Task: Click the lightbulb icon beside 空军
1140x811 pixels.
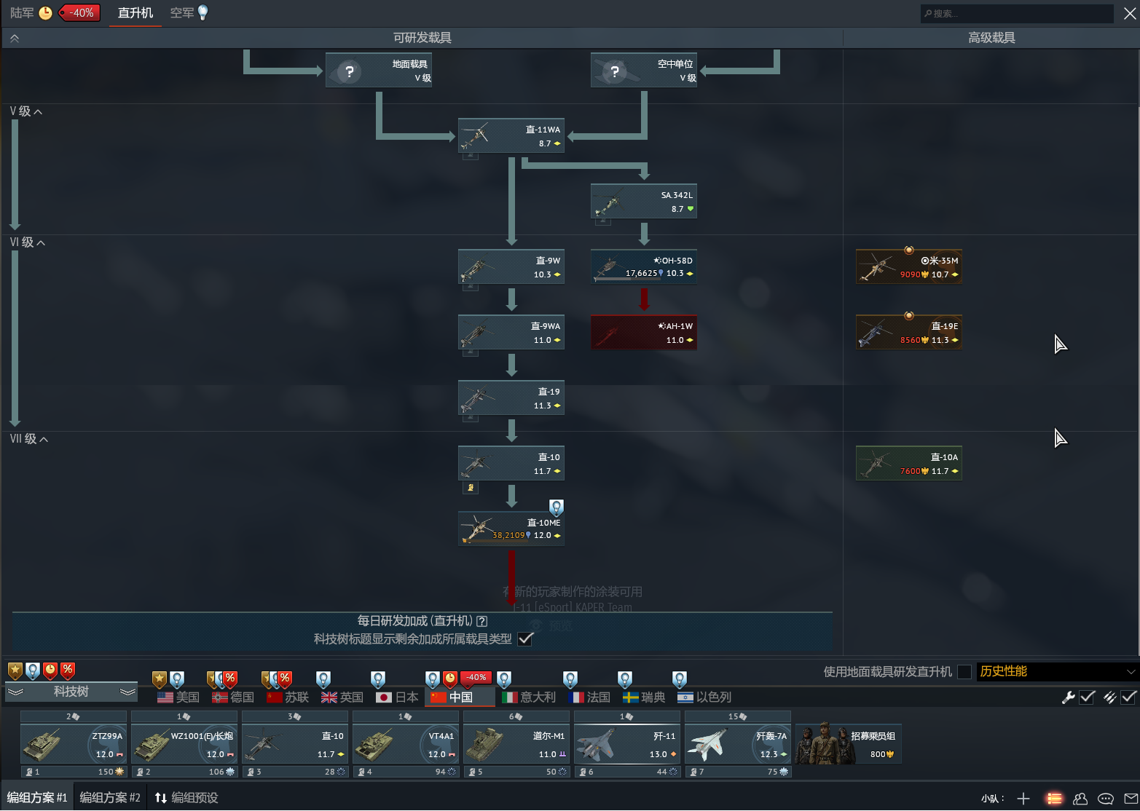Action: click(203, 13)
